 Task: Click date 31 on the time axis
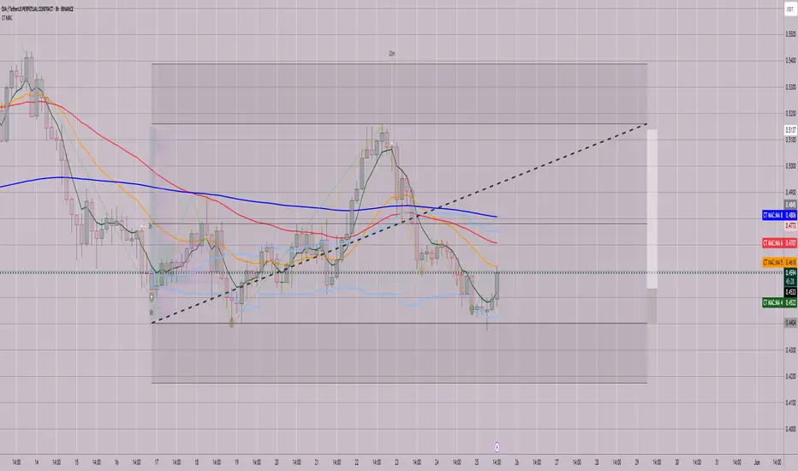tap(717, 462)
